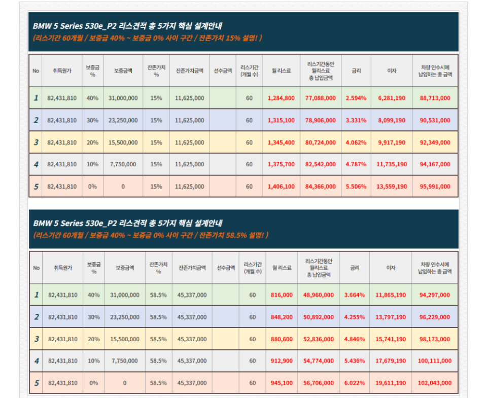Click the acquisition total 92,349,000
This screenshot has width=485, height=398.
435,142
